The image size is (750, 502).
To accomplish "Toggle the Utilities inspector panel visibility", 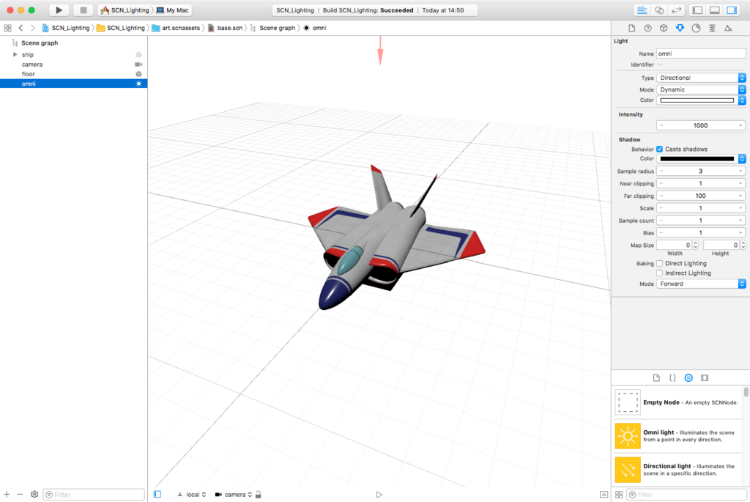I will click(732, 10).
